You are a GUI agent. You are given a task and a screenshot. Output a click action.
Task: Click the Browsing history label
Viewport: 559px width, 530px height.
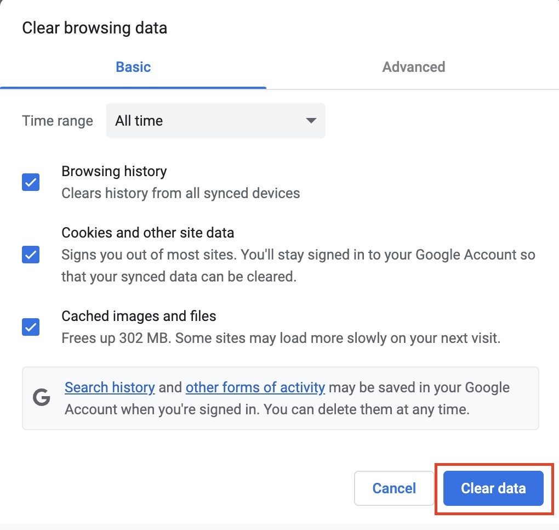coord(114,171)
